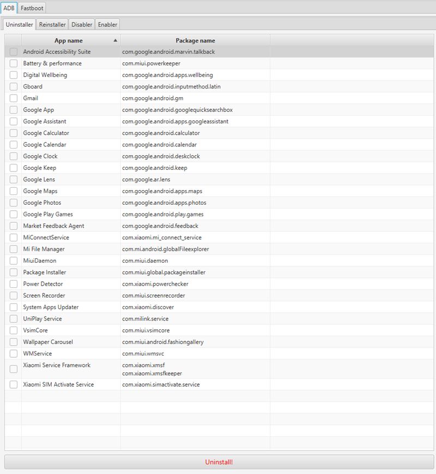Select the com.xiaomi.xmsfkeeper package text
The height and width of the screenshot is (474, 436).
coord(152,374)
